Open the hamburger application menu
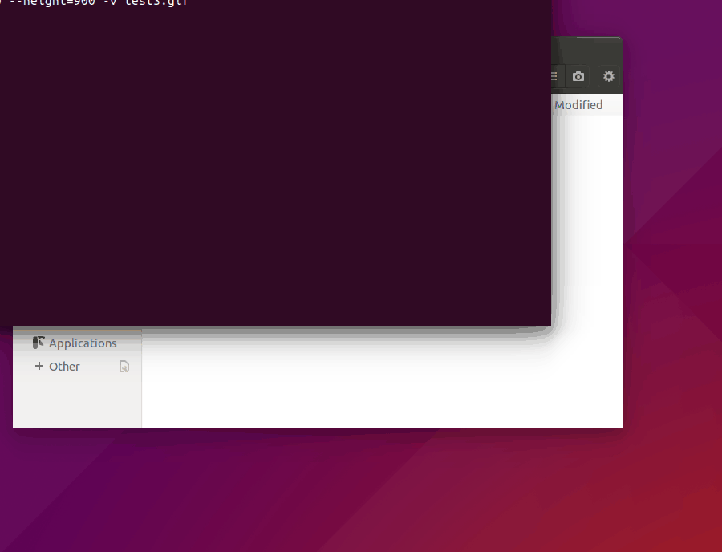 coord(553,76)
